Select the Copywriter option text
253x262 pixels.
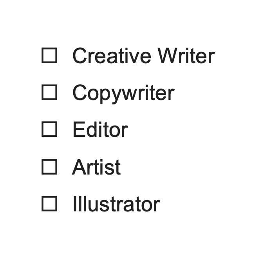tap(123, 93)
